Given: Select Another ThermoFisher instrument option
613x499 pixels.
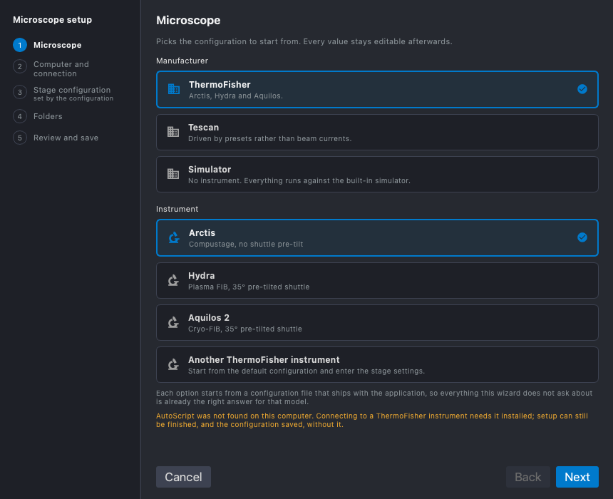Looking at the screenshot, I should (x=377, y=364).
